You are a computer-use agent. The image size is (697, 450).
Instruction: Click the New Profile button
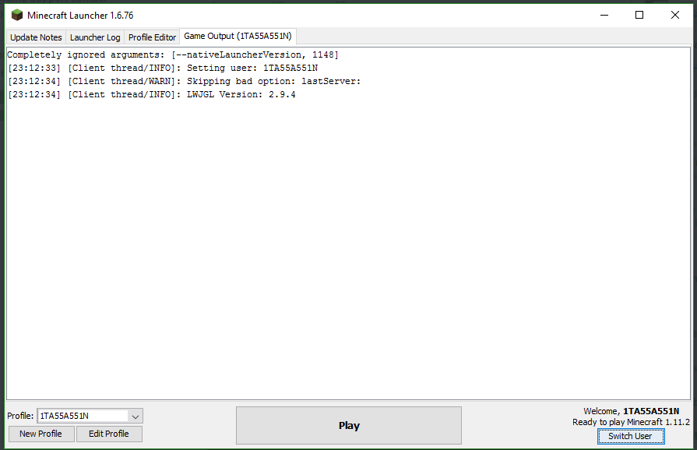41,434
